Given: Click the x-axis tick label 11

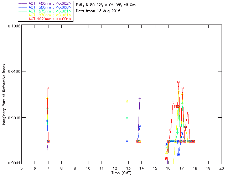Looking at the screenshot, I should point(102,168).
